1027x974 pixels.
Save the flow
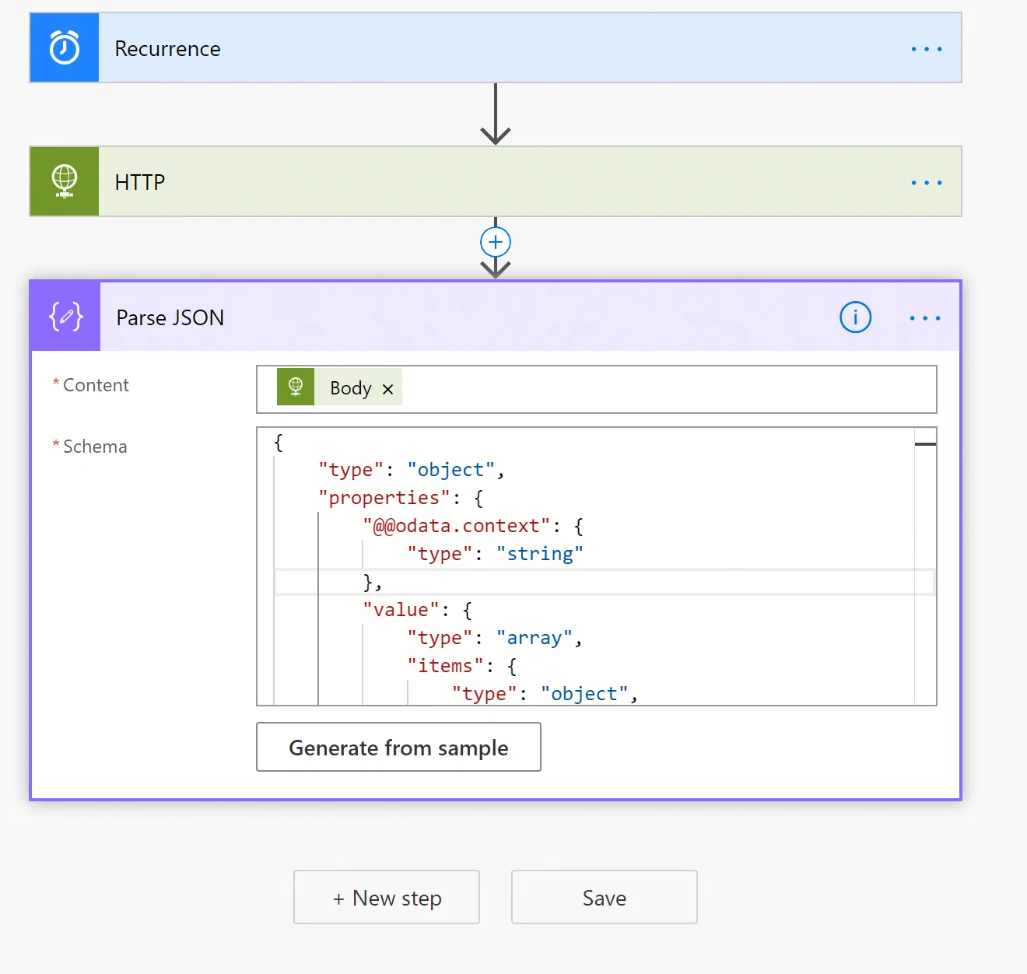click(604, 897)
